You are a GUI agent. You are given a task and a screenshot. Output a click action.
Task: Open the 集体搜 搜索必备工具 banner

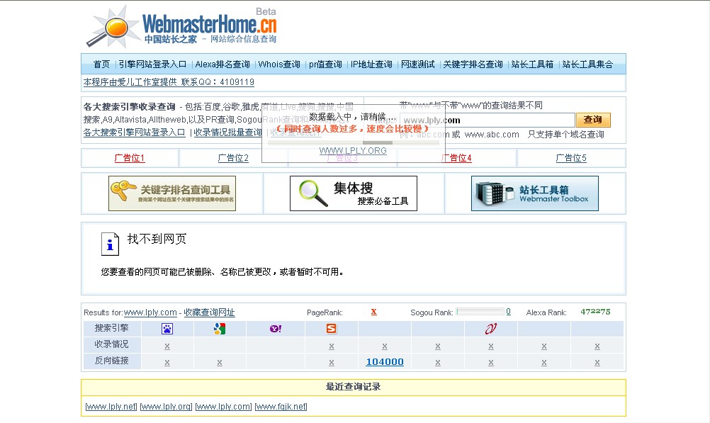coord(353,193)
